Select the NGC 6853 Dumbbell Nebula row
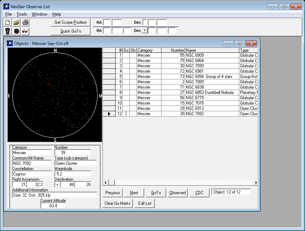 point(209,92)
